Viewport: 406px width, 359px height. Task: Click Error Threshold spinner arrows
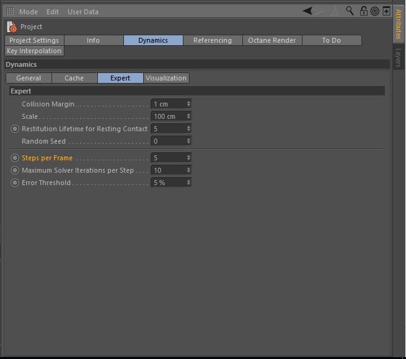[188, 183]
